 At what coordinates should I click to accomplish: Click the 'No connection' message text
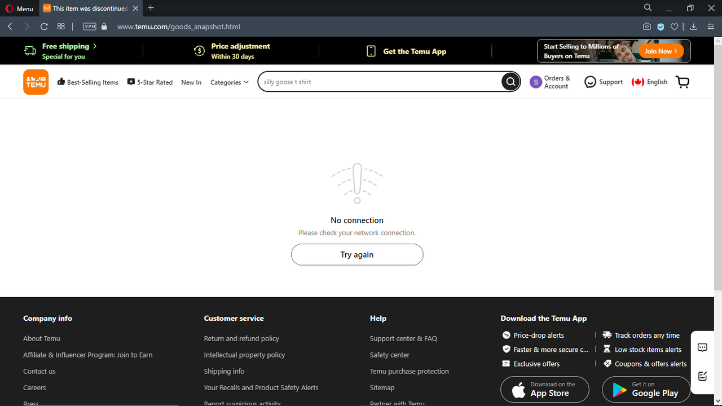point(357,220)
